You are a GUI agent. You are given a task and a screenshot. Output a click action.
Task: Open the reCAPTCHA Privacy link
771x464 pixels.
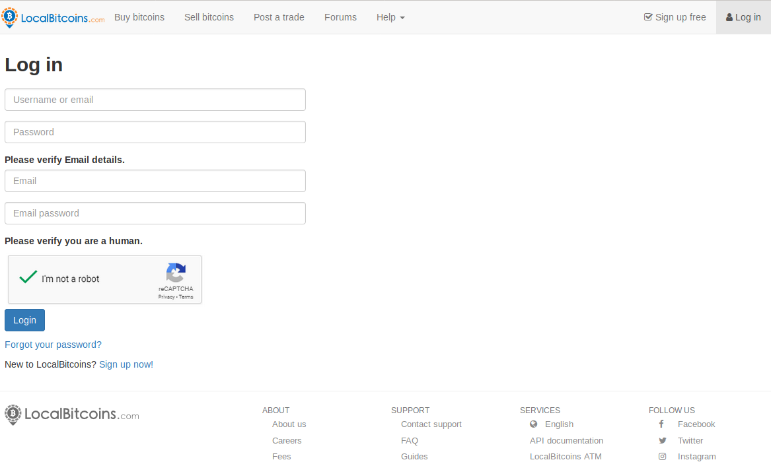(x=166, y=297)
